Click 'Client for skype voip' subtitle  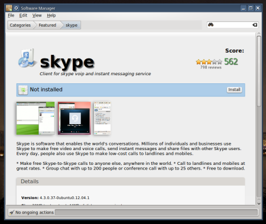[95, 74]
